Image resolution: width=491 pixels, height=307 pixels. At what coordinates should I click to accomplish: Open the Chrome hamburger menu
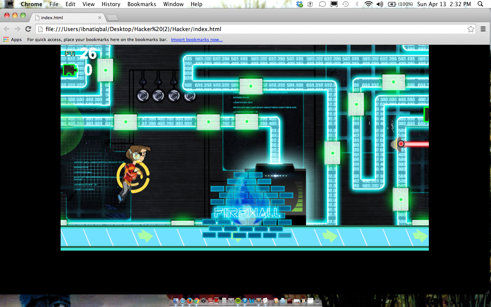pyautogui.click(x=483, y=29)
